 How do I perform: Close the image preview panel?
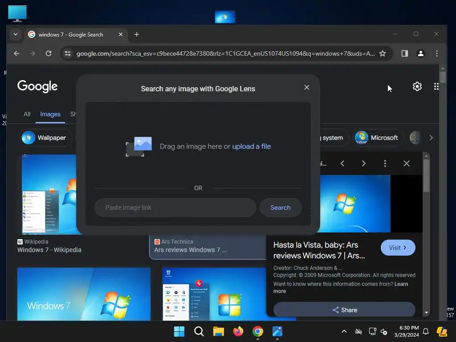coord(406,163)
